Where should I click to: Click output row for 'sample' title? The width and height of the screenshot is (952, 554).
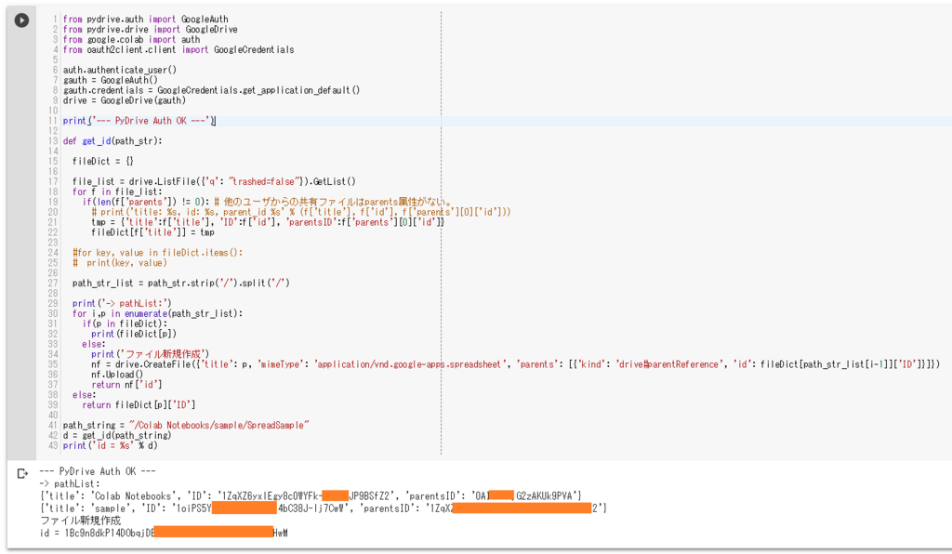pos(324,508)
